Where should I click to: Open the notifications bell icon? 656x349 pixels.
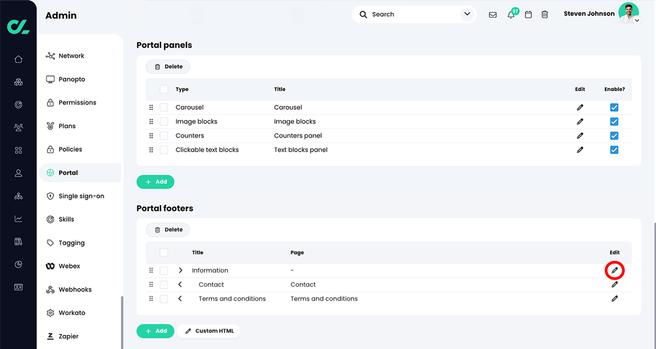(511, 14)
